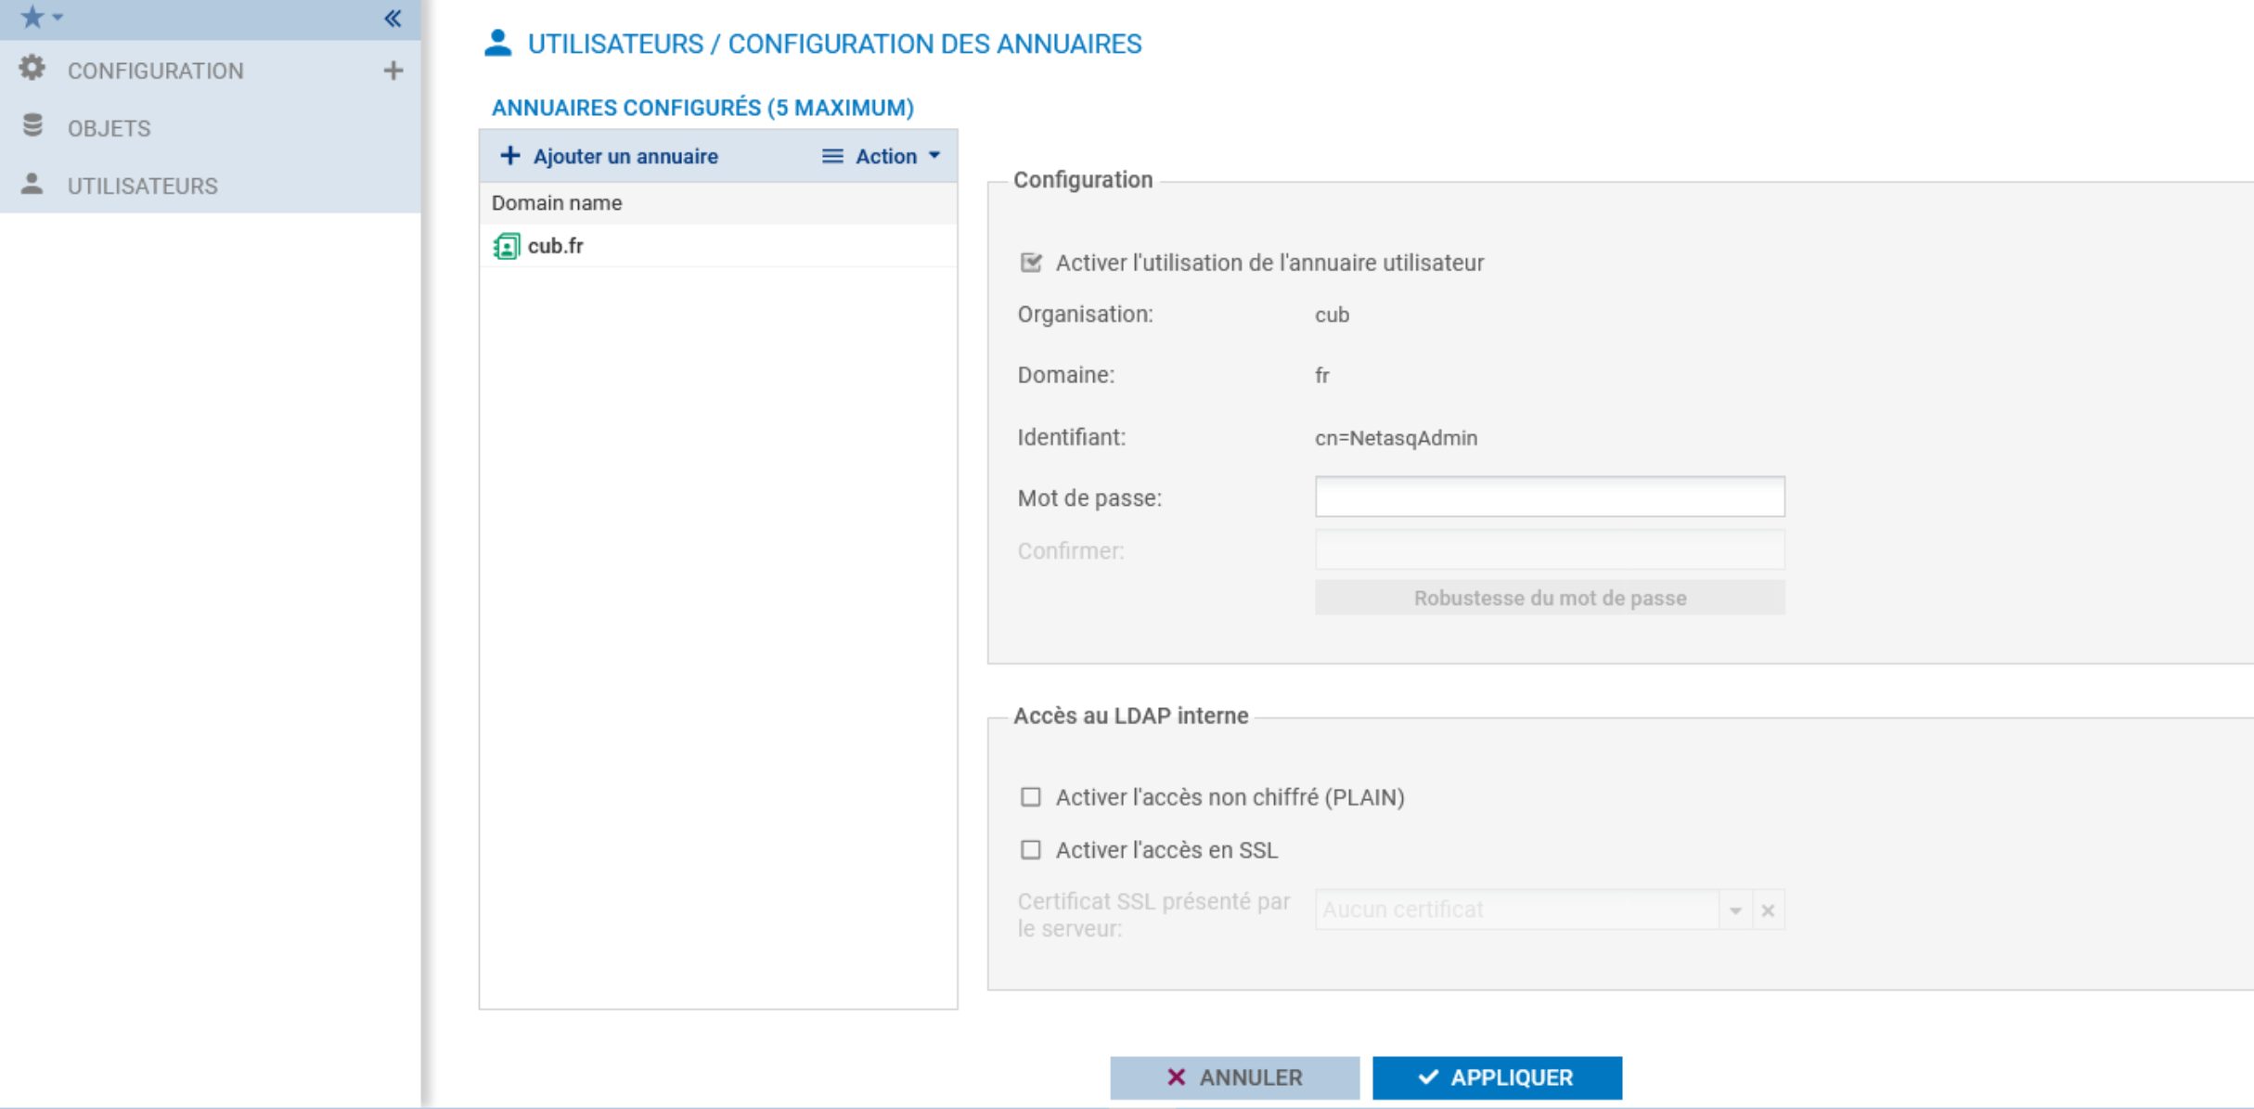
Task: Click the Robustesse du mot de passe bar
Action: pyautogui.click(x=1549, y=598)
